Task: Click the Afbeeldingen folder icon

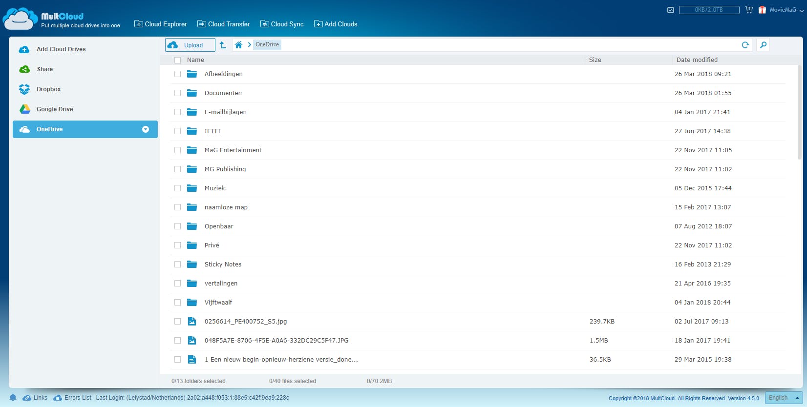Action: (192, 74)
